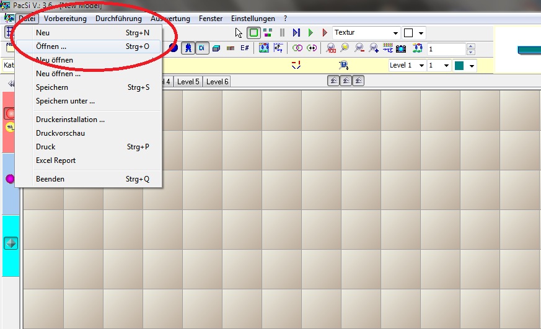Click the colored grid flow icon
This screenshot has height=329, width=541.
point(388,48)
